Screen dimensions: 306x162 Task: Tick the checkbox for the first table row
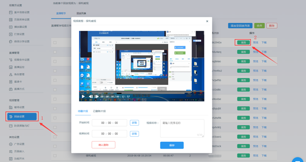55,42
